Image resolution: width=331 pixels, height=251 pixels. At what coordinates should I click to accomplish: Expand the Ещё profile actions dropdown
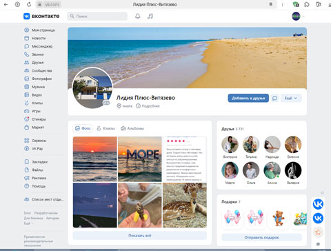[x=291, y=98]
